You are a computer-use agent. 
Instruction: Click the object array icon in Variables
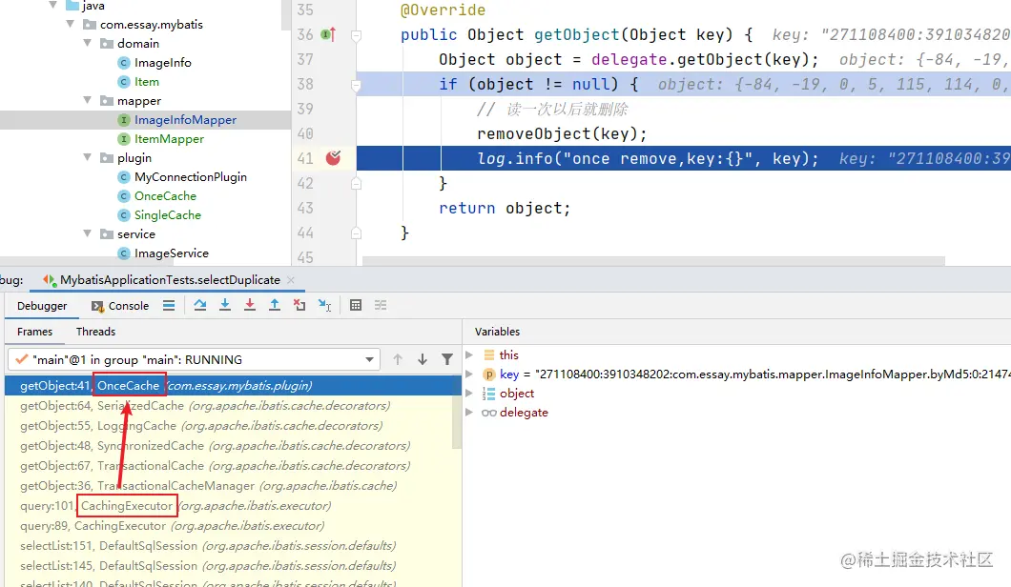pyautogui.click(x=489, y=394)
